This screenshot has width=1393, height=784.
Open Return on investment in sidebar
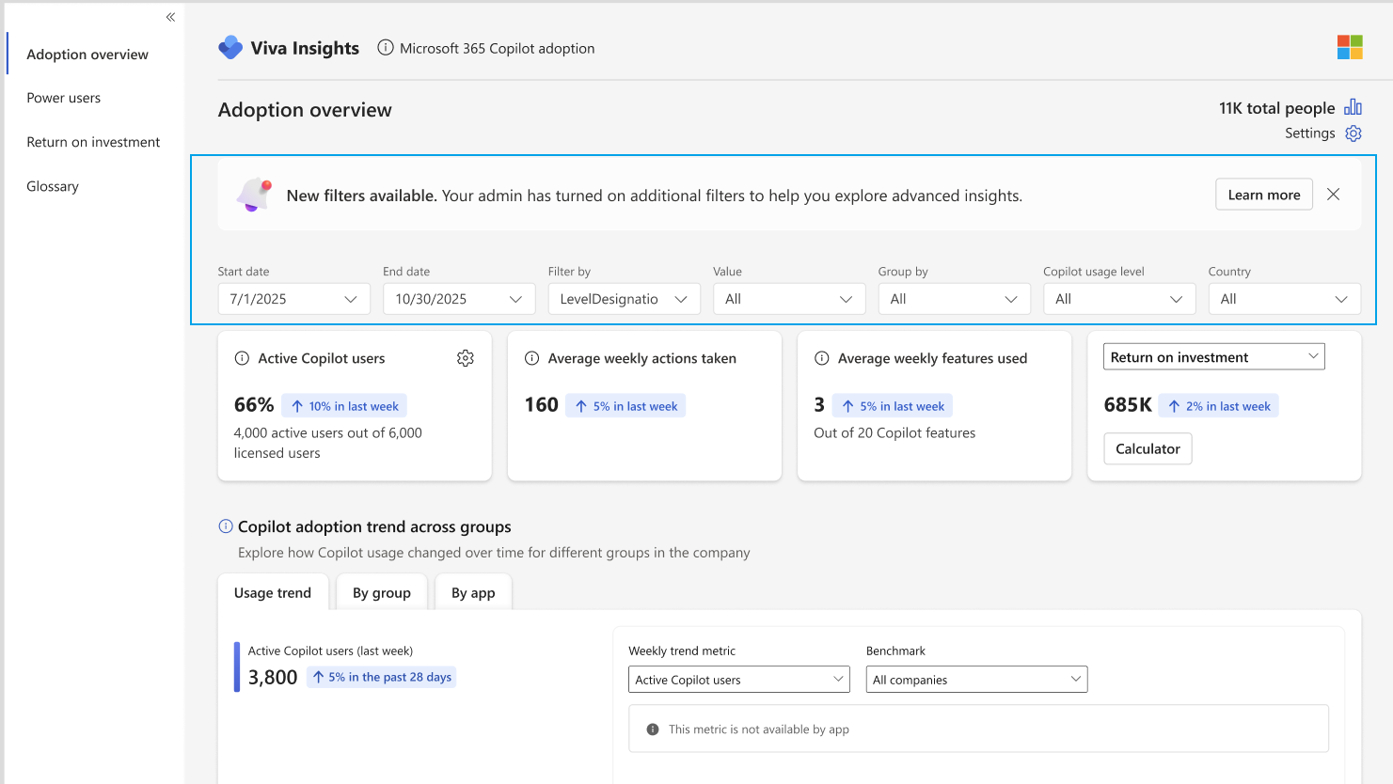93,142
